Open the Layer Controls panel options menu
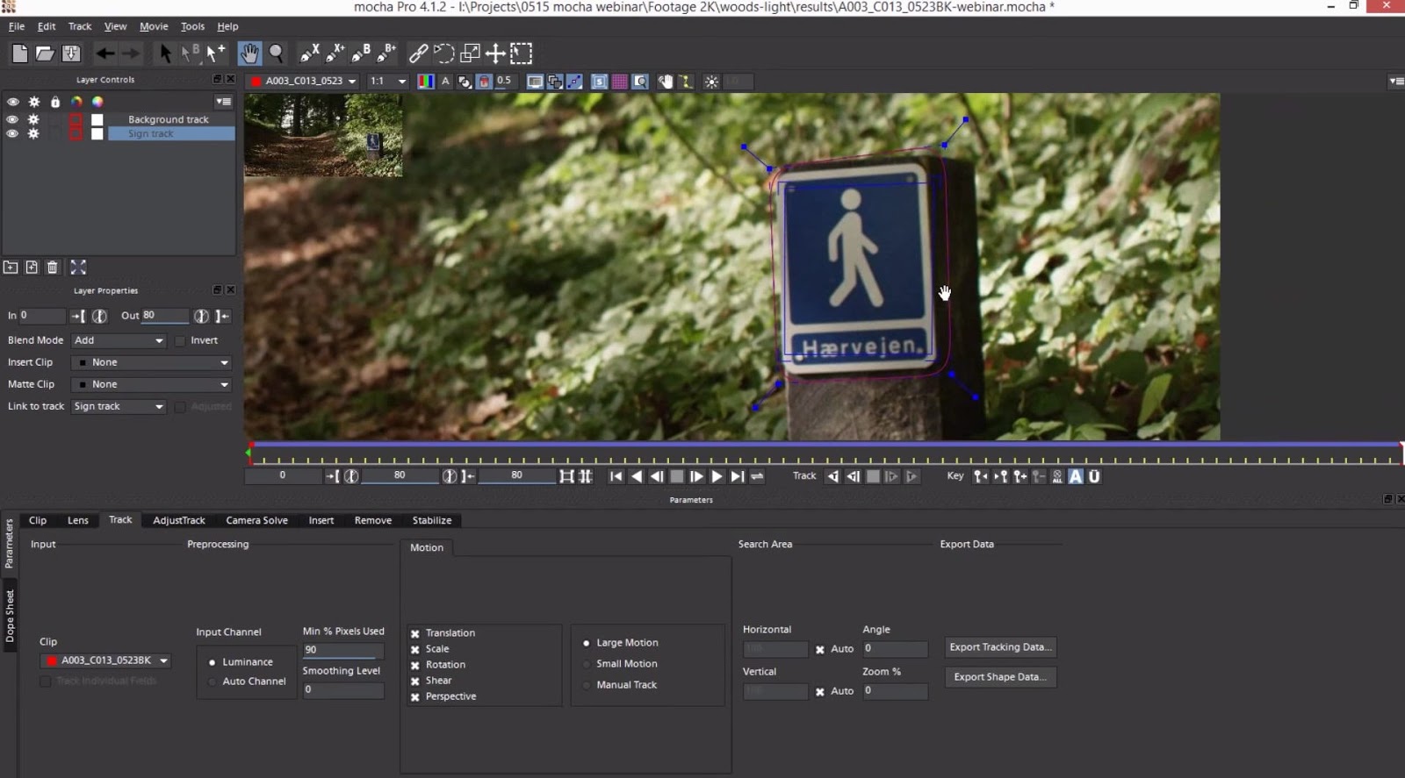Image resolution: width=1405 pixels, height=778 pixels. 224,102
